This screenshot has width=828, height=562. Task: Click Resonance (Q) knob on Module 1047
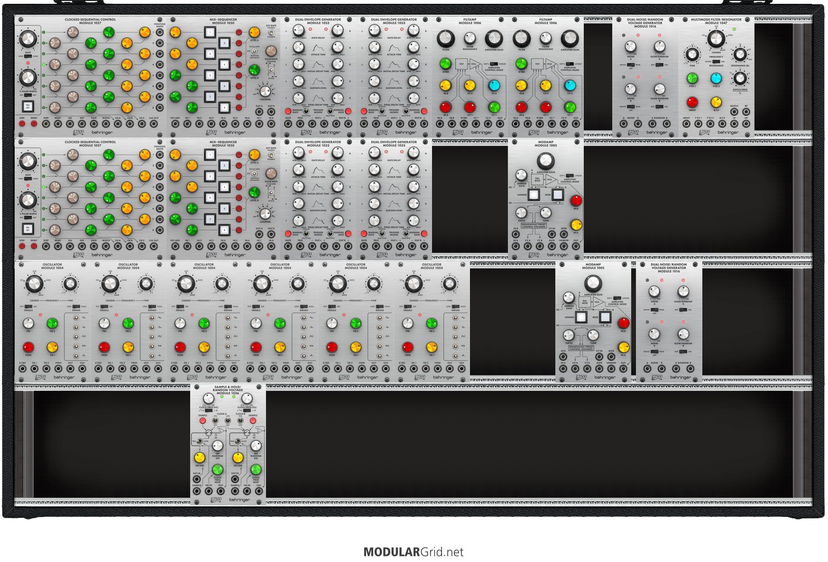tap(740, 54)
